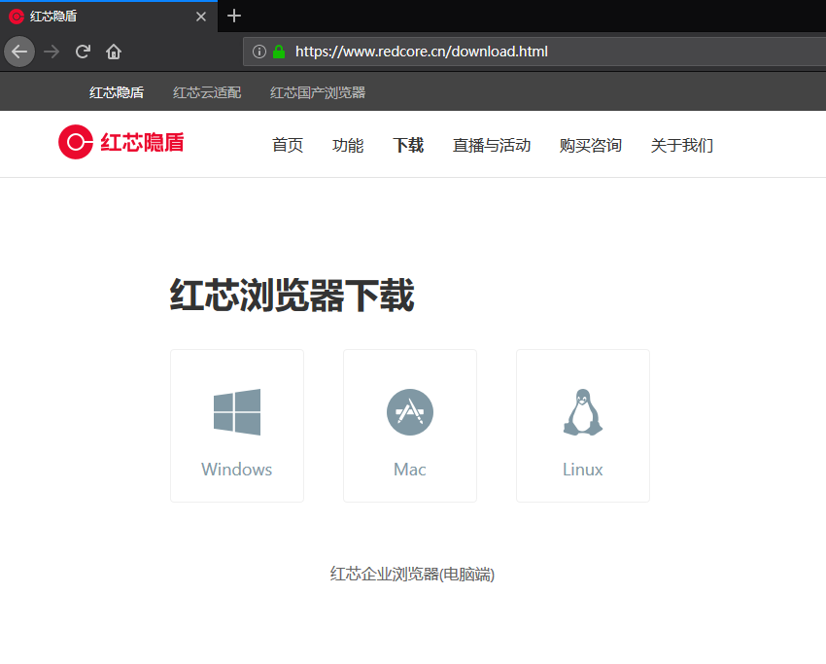Open the 功能 navigation item

pyautogui.click(x=348, y=145)
